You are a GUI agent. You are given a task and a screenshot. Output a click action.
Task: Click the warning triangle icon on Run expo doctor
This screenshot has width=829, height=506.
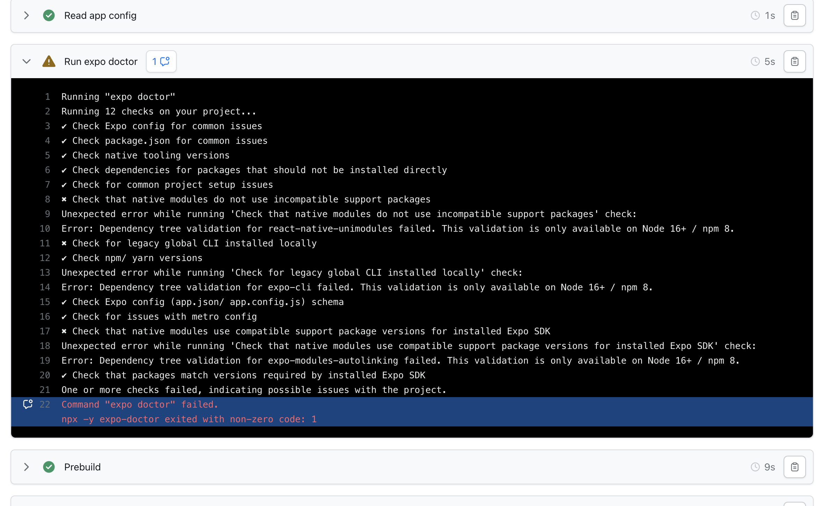coord(49,61)
